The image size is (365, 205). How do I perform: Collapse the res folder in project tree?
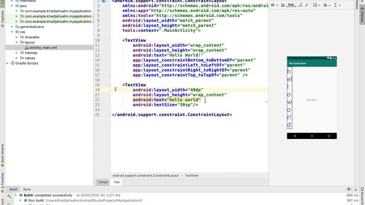12,32
